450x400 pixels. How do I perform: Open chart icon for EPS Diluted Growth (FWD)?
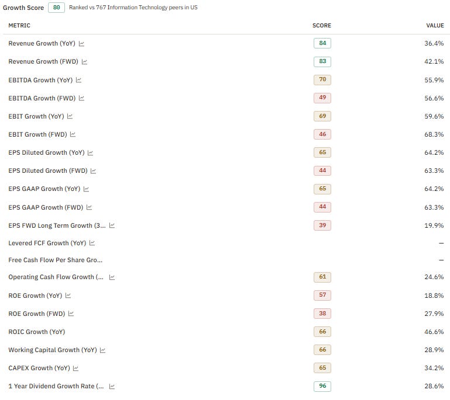coord(93,171)
